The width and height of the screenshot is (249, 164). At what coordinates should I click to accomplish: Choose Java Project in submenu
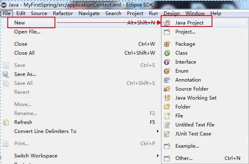coord(205,23)
